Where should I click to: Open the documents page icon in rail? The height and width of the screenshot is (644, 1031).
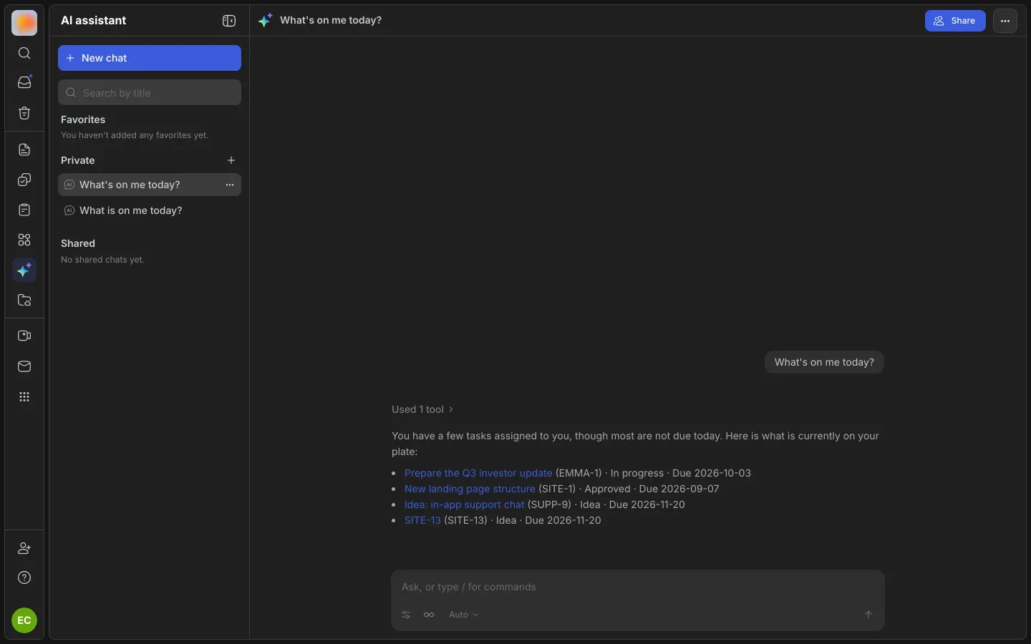[24, 150]
